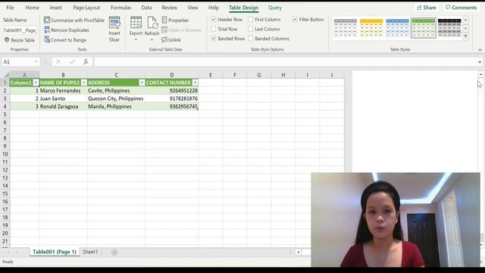Expand the Name Box dropdown
The width and height of the screenshot is (485, 273).
click(x=36, y=62)
